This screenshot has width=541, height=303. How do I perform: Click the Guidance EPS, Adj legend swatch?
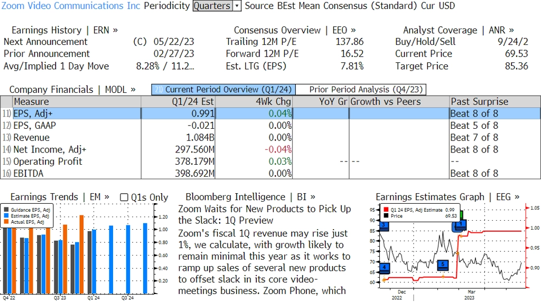click(x=6, y=210)
